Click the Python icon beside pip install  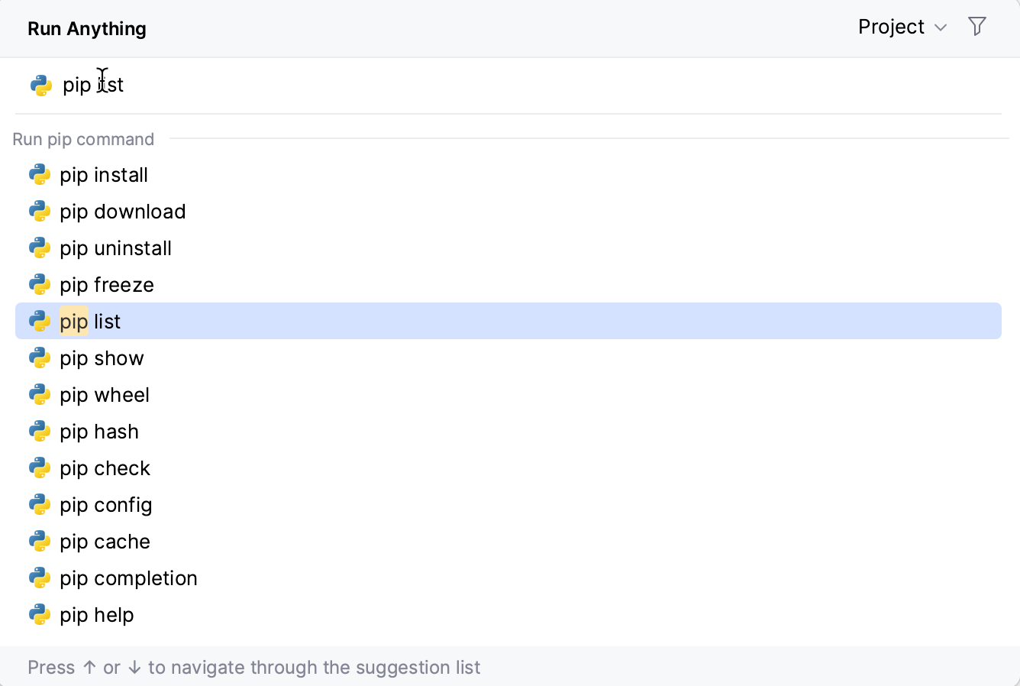[40, 175]
